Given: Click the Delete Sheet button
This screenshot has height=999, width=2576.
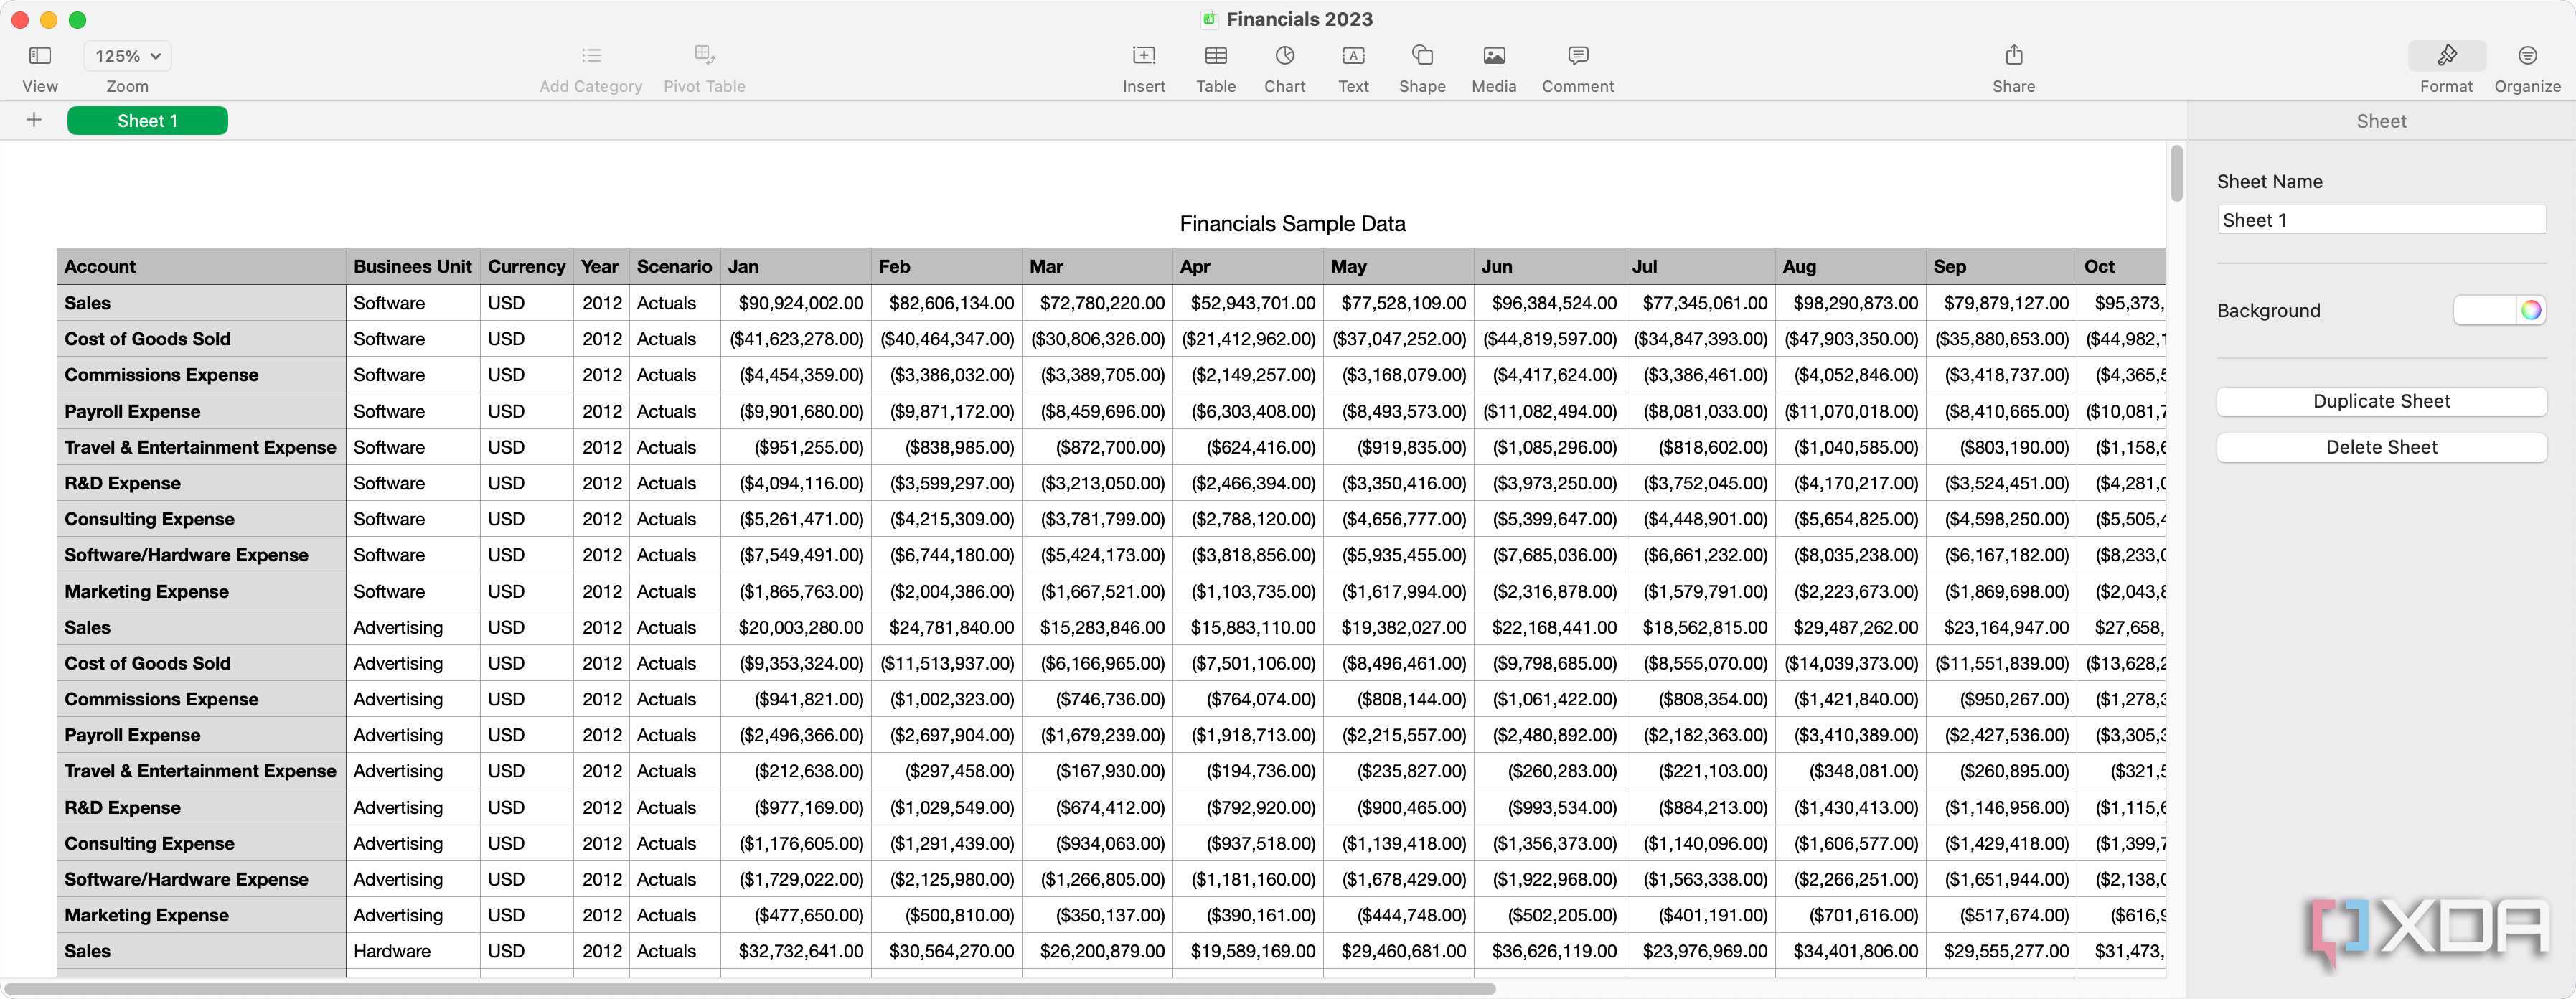Looking at the screenshot, I should pos(2382,447).
